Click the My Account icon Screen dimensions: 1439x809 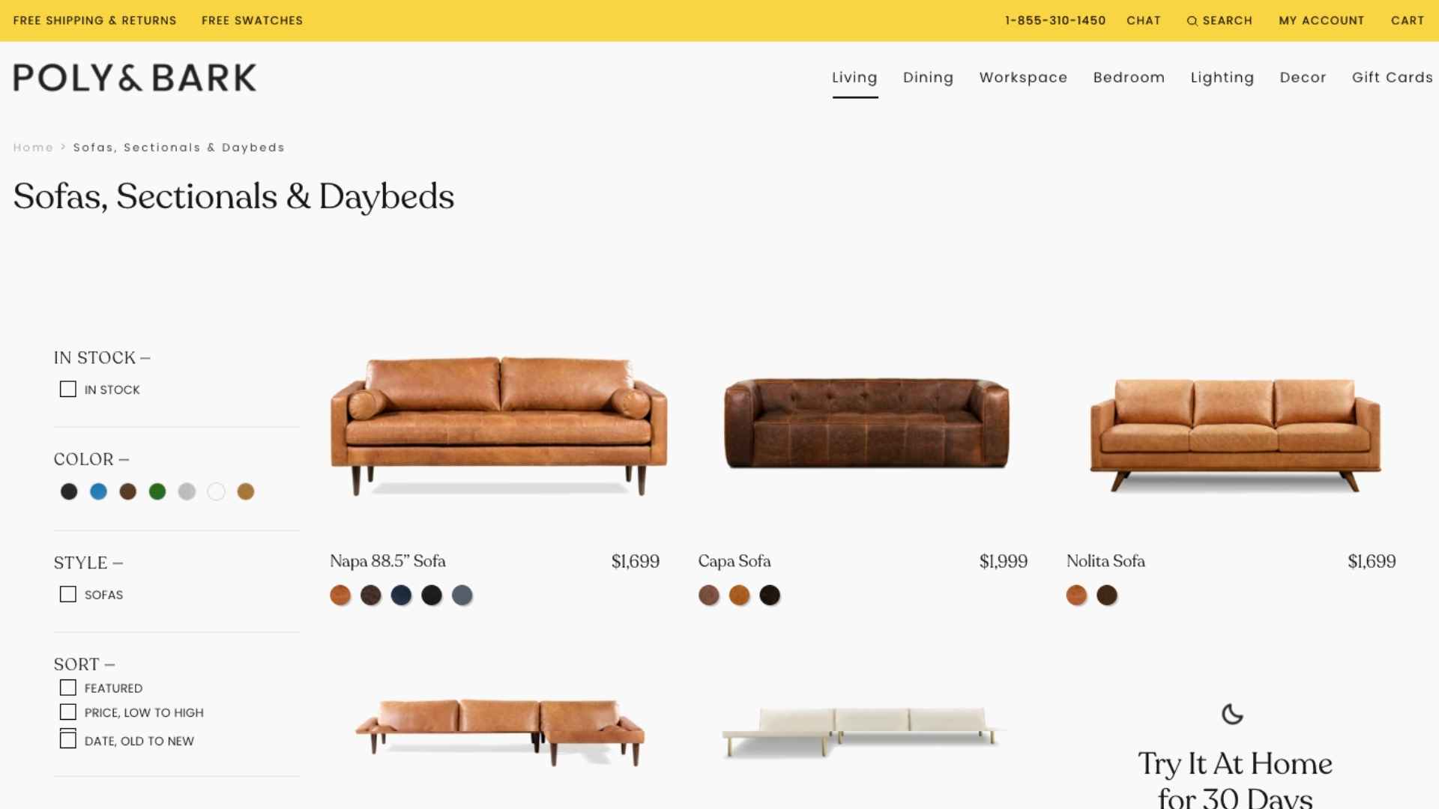pyautogui.click(x=1321, y=19)
